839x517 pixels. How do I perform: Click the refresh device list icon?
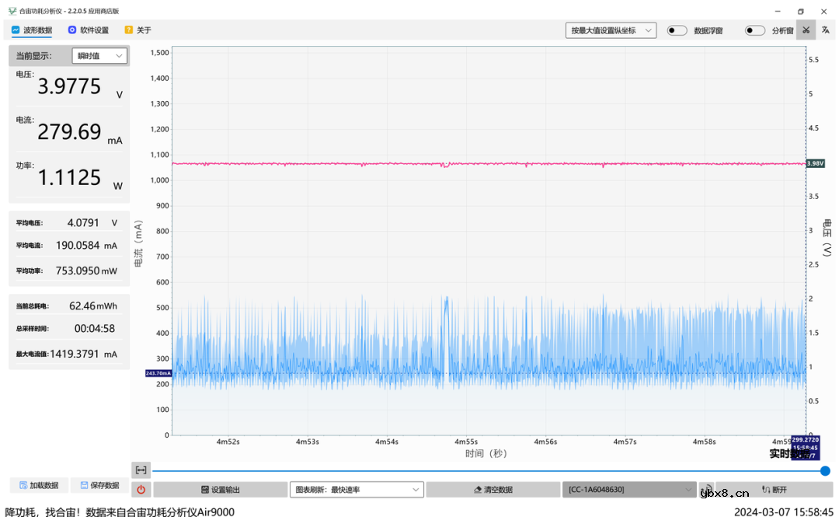point(707,490)
